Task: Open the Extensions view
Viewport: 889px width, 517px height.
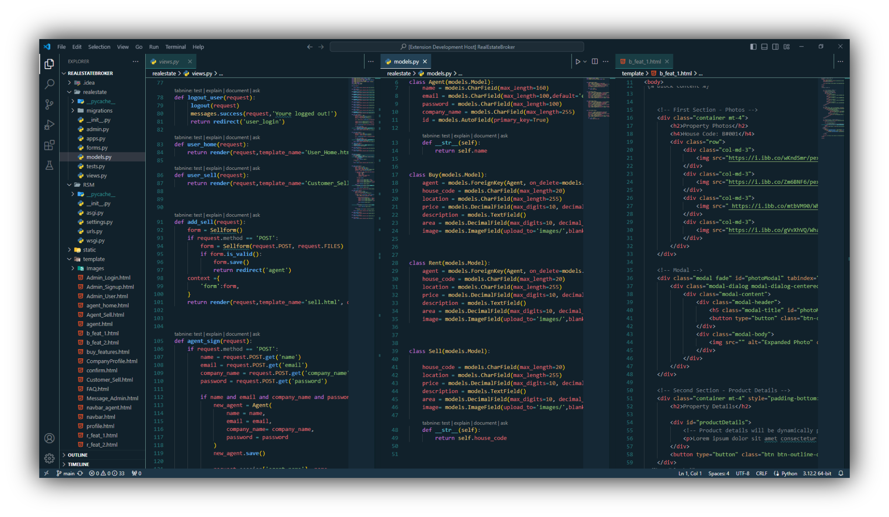Action: tap(49, 145)
